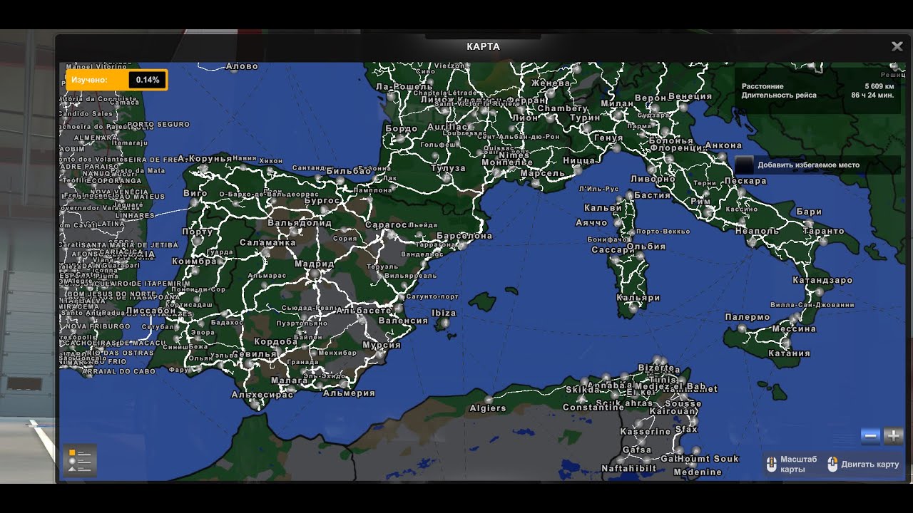Screen dimensions: 913x513
Task: Select Бильбао city label
Action: pos(349,171)
